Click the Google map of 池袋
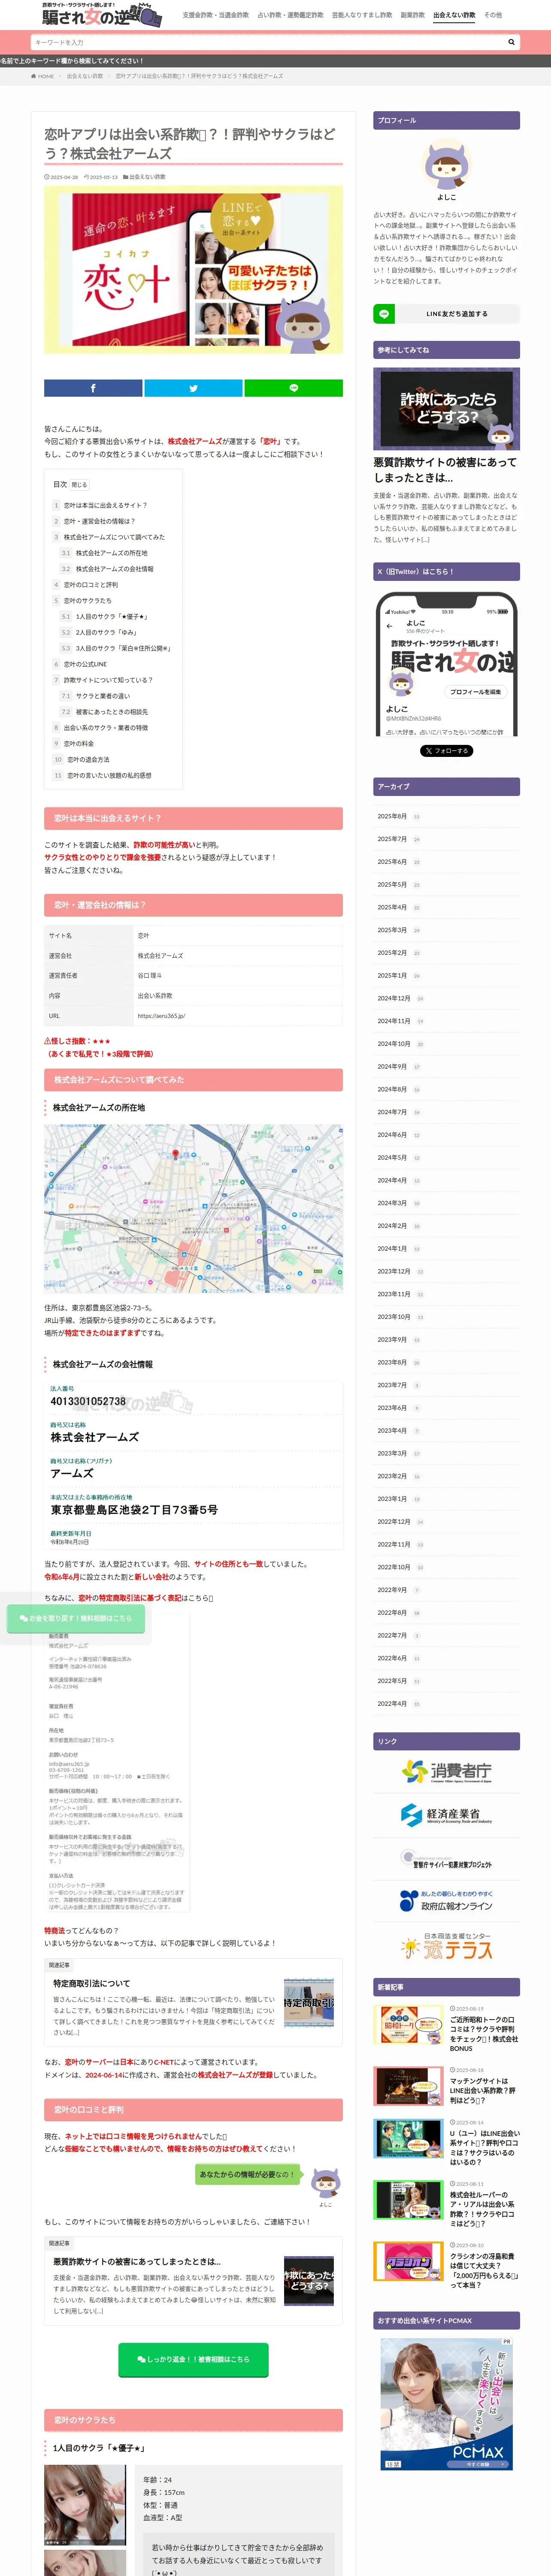The width and height of the screenshot is (551, 2576). coord(193,1209)
